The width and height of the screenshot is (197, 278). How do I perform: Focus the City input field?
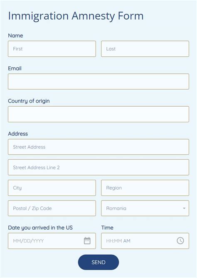pyautogui.click(x=52, y=188)
